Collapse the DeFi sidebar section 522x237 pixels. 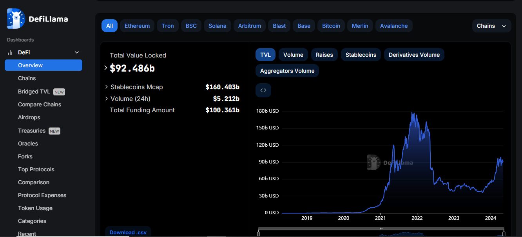77,52
